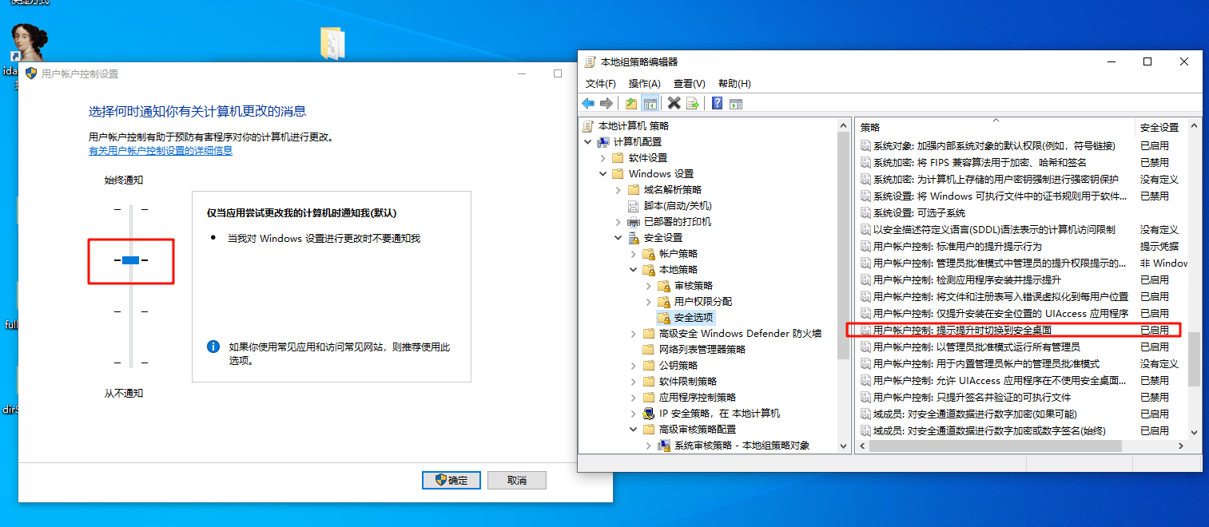The image size is (1209, 527).
Task: Click the blue UAC notification slider thumb
Action: 131,260
